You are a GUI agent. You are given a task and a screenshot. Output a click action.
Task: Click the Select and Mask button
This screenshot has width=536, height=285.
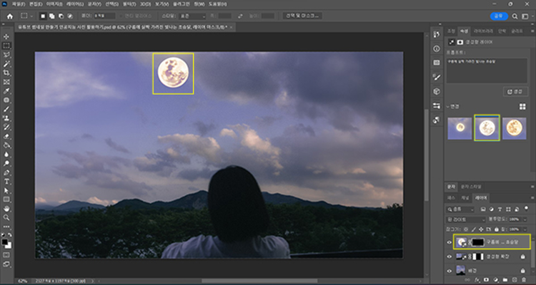tap(302, 16)
